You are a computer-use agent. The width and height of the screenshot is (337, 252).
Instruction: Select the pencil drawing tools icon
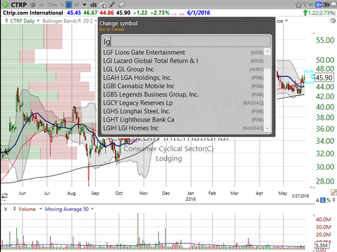tap(112, 4)
